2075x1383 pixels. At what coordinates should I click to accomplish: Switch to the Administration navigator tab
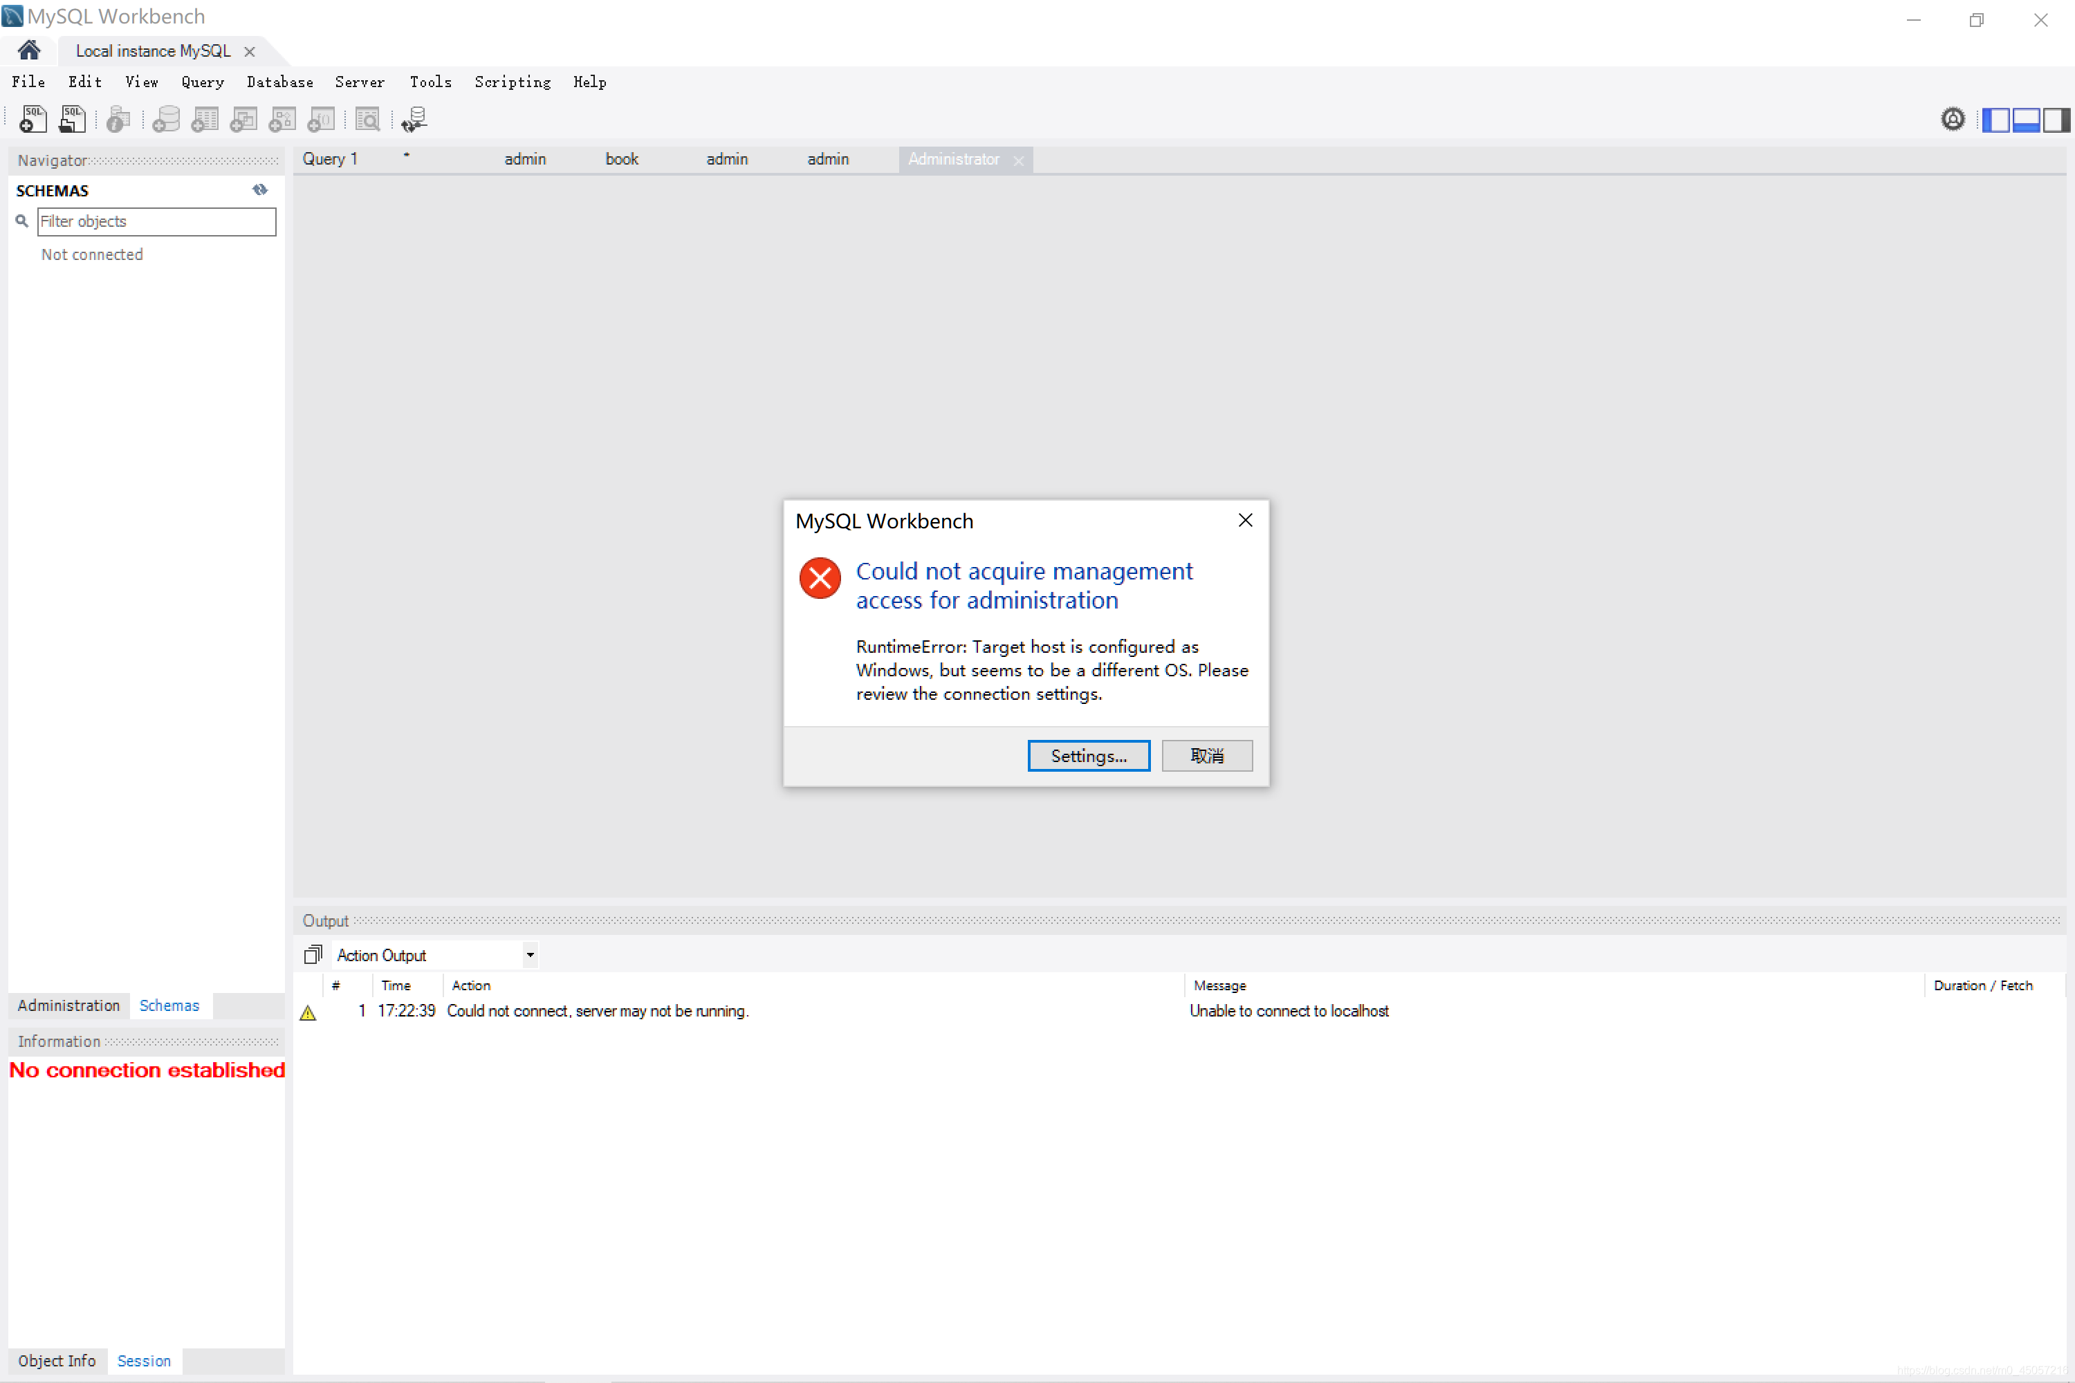pyautogui.click(x=68, y=1005)
